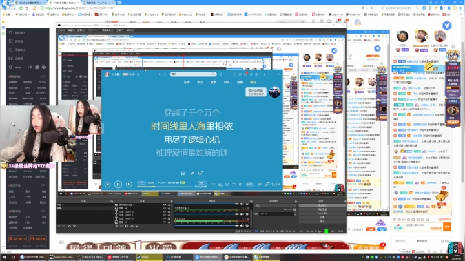Expand the side panel handle on player's left edge
The image size is (465, 261).
[103, 130]
